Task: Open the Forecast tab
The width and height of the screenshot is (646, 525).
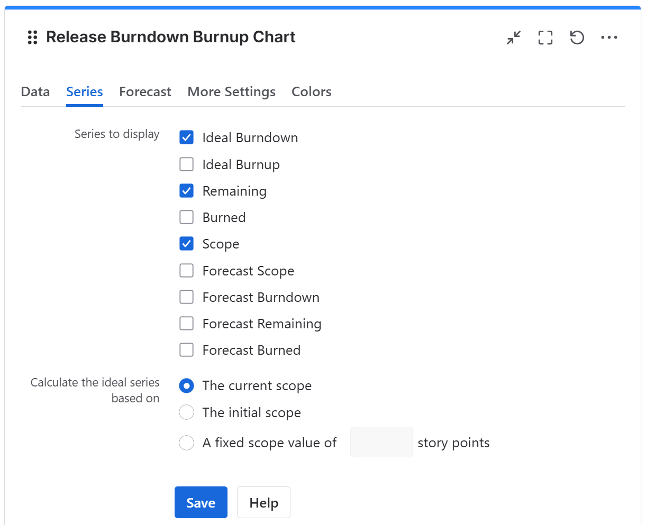Action: pyautogui.click(x=145, y=91)
